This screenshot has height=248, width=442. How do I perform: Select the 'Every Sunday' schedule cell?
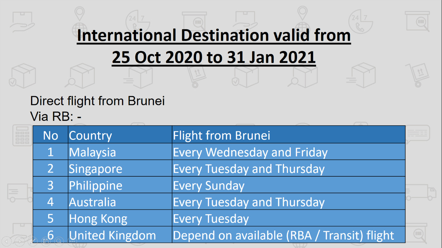[289, 185]
